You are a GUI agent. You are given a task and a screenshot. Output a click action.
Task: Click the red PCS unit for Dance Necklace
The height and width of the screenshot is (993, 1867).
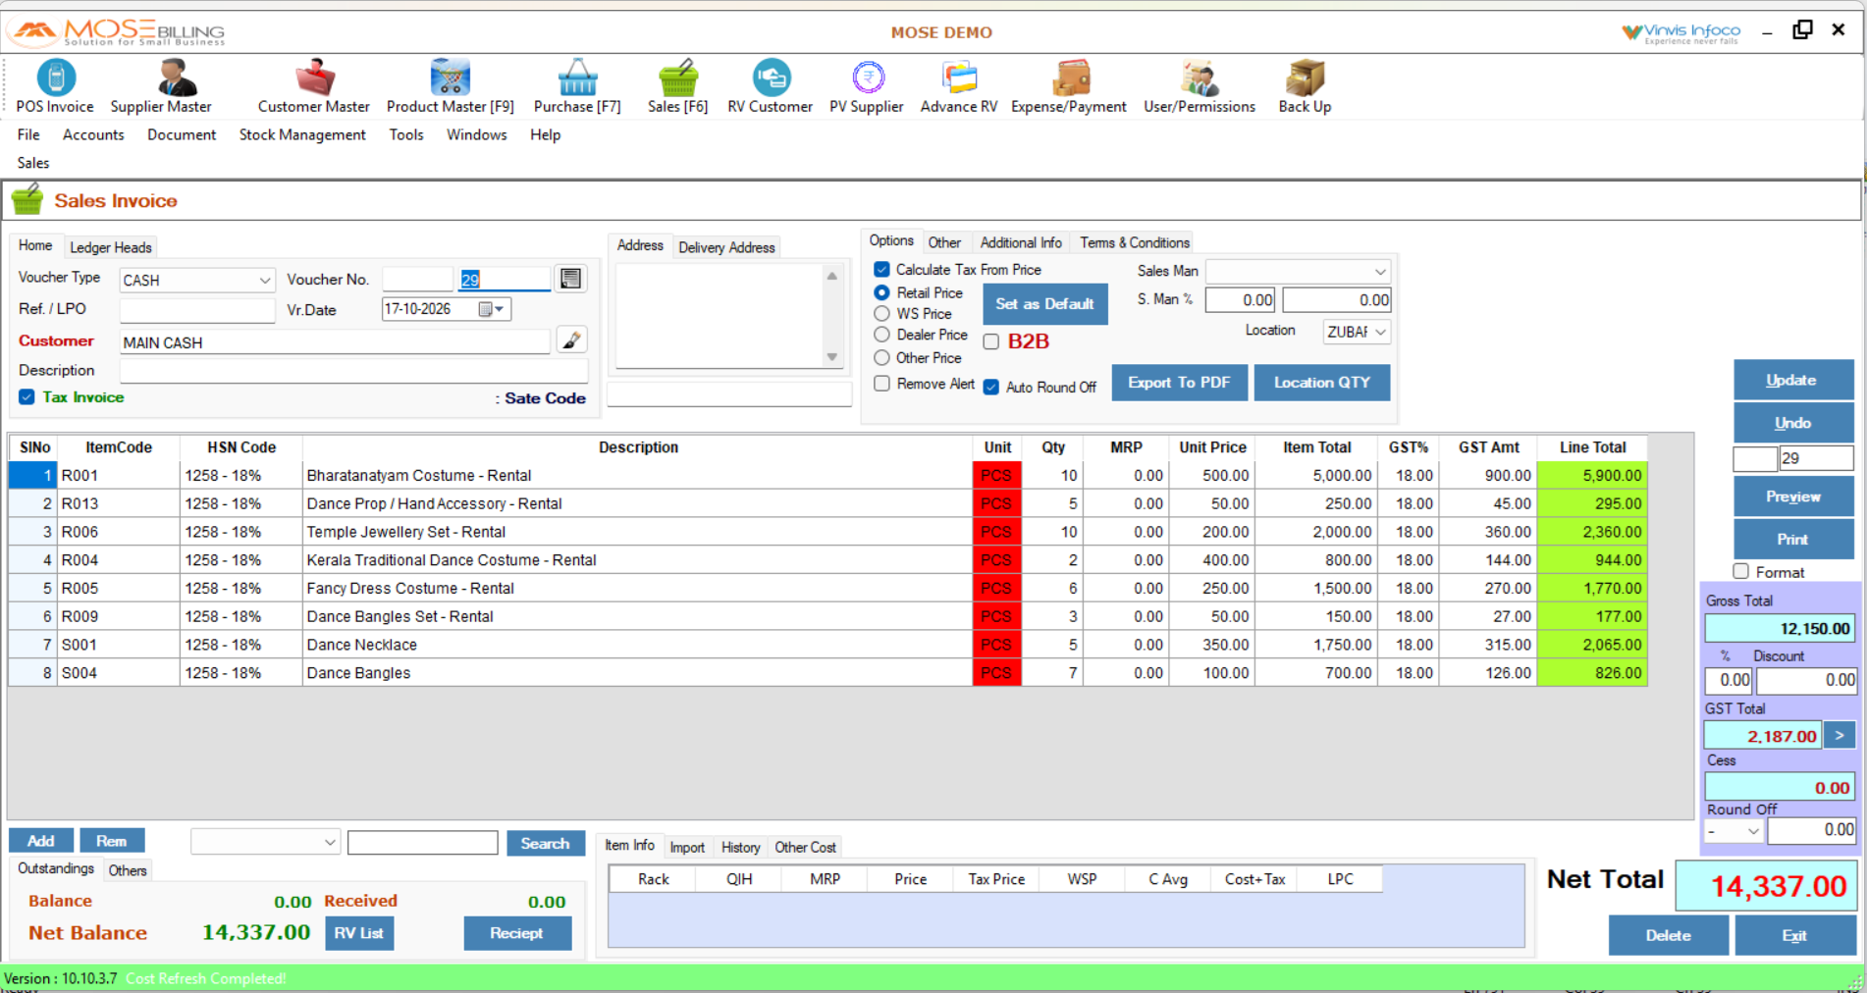[x=996, y=645]
